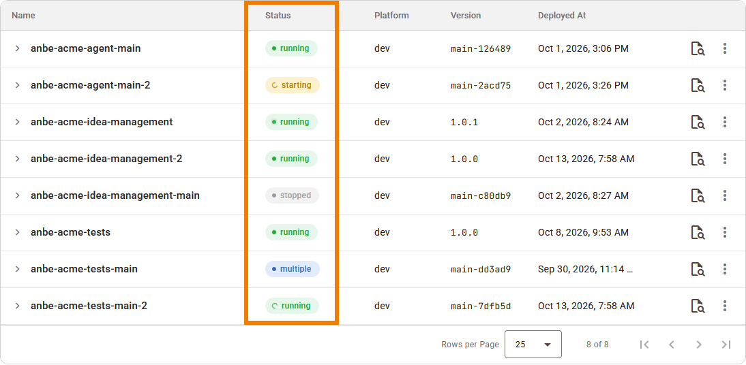
Task: Open logs icon for anbe-acme-tests-main-2
Action: [698, 306]
